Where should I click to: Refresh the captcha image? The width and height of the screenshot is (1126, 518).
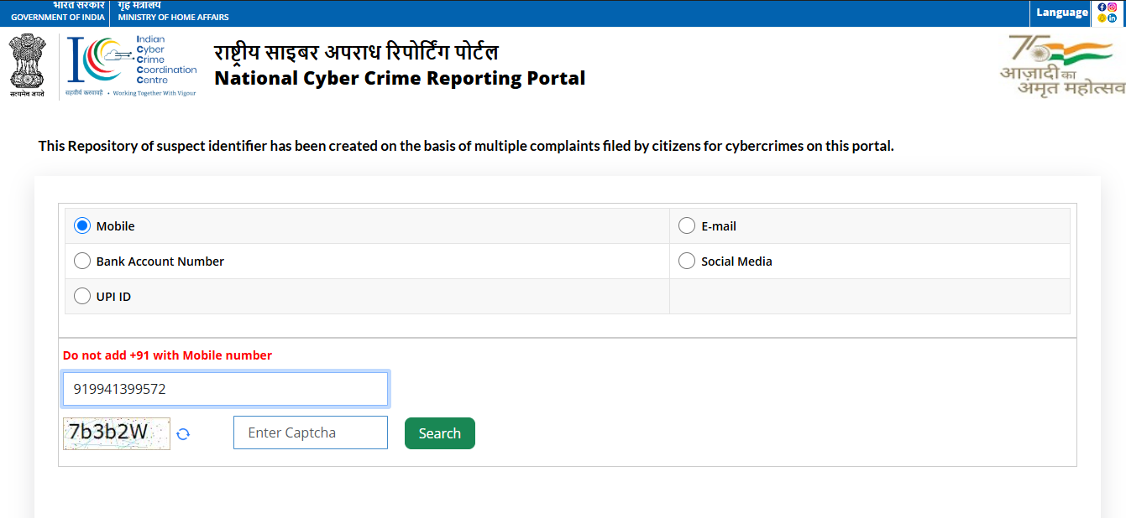(183, 433)
